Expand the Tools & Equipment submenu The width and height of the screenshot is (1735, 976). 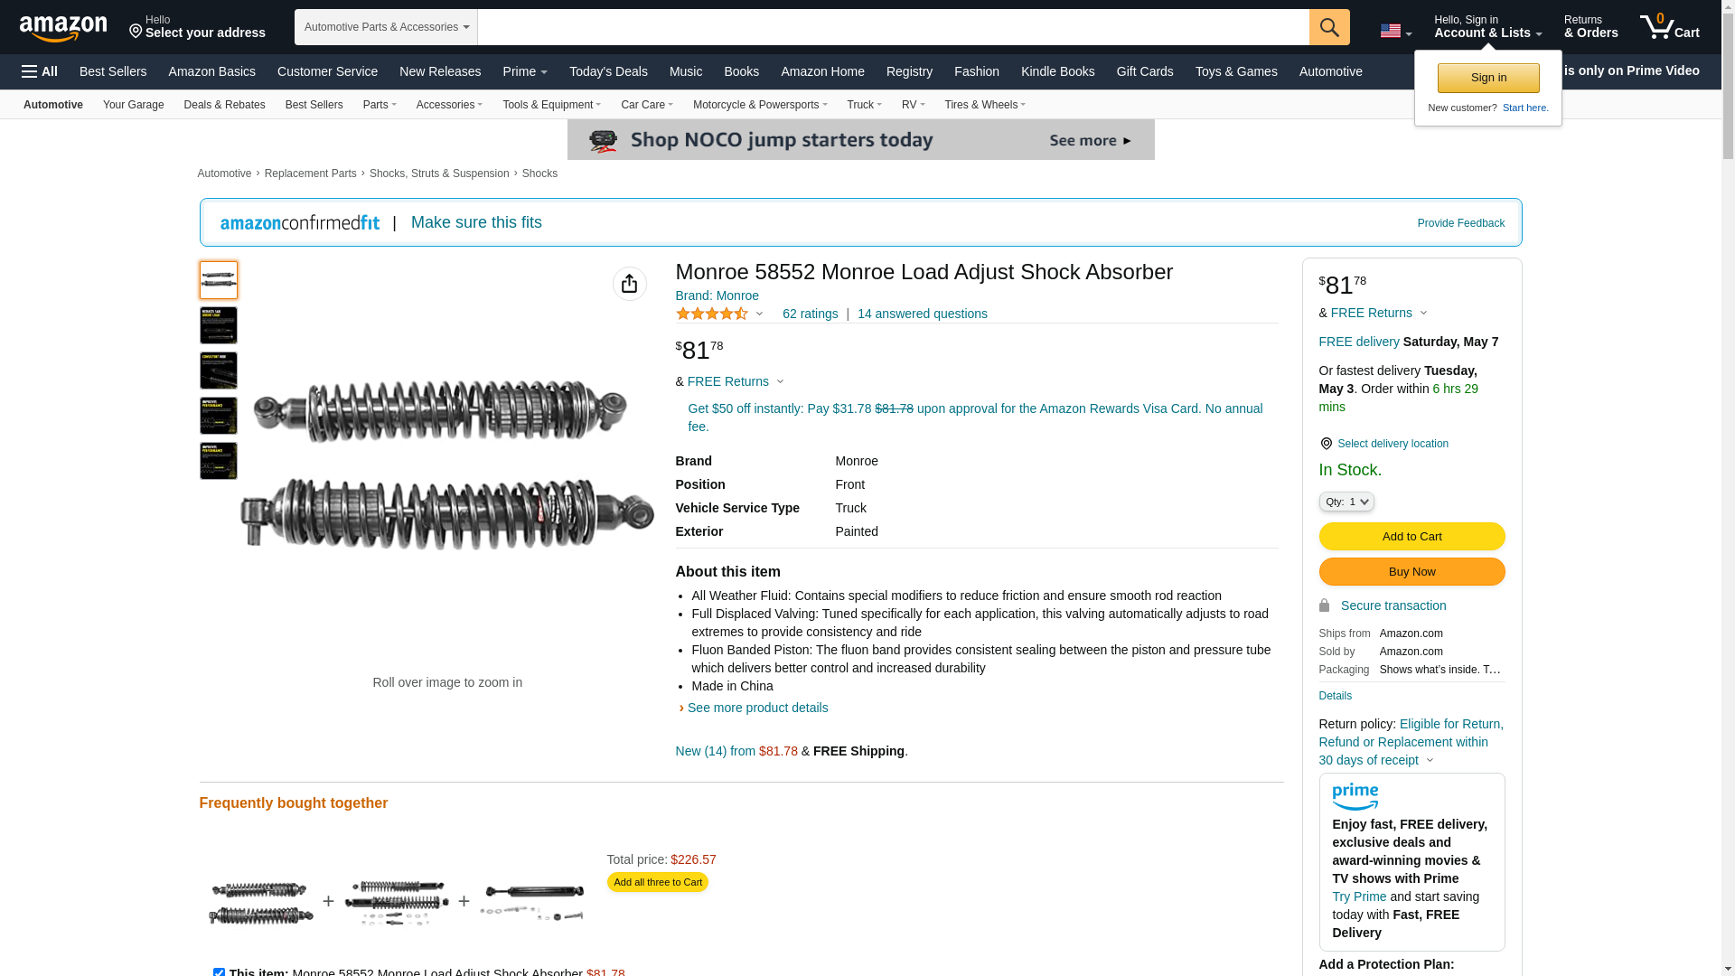point(551,105)
